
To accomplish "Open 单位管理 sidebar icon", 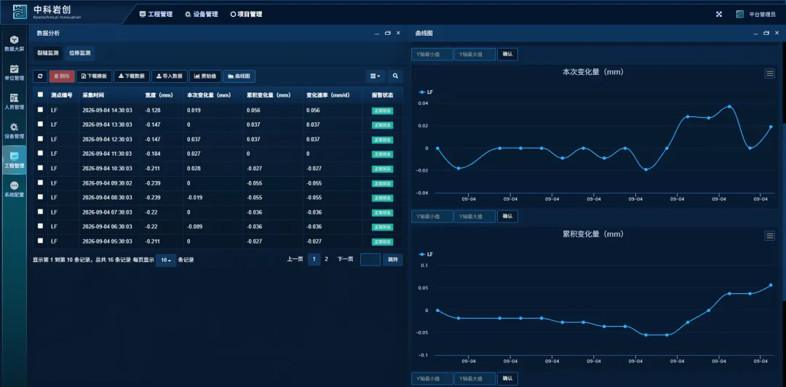I will 14,72.
